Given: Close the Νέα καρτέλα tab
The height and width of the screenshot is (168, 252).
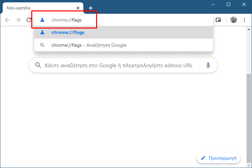Looking at the screenshot, I should click(x=78, y=8).
